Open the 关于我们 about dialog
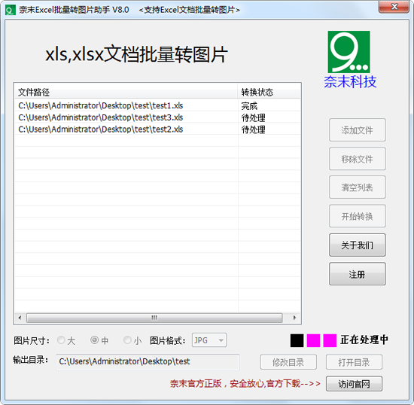Screen dimensions: 414x405 click(358, 245)
